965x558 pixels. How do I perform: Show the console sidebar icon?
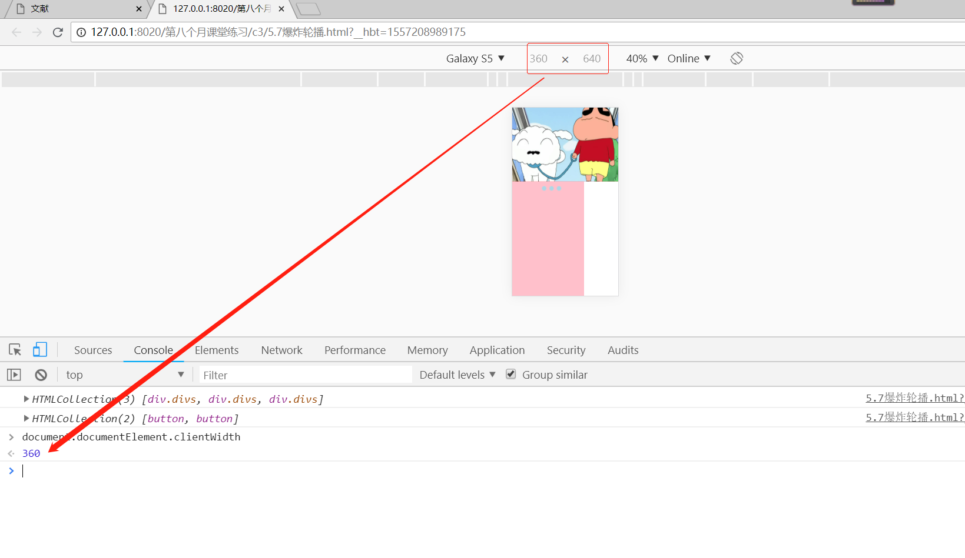14,375
